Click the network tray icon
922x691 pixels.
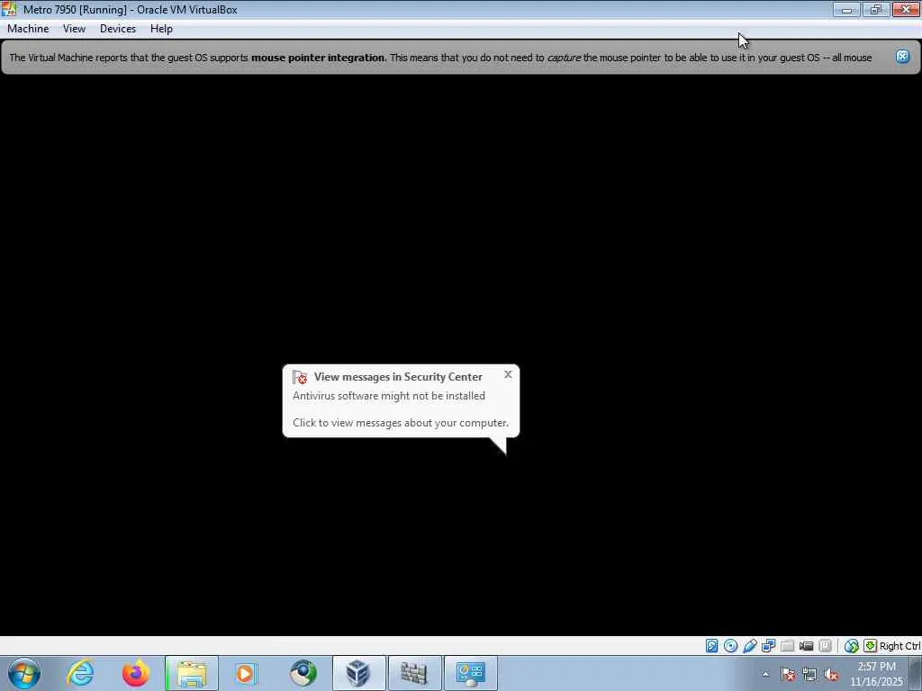click(809, 675)
